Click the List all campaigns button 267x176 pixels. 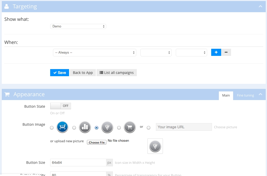(117, 73)
